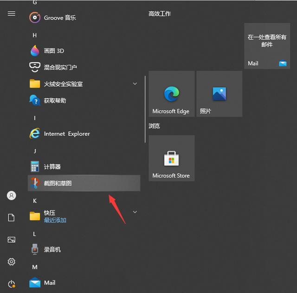Open the 获取帮助 help icon
The width and height of the screenshot is (297, 293).
coord(35,100)
